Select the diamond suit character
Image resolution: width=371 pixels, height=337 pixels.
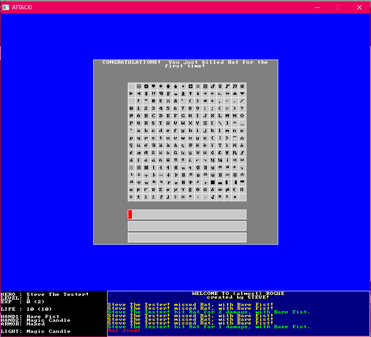point(161,86)
